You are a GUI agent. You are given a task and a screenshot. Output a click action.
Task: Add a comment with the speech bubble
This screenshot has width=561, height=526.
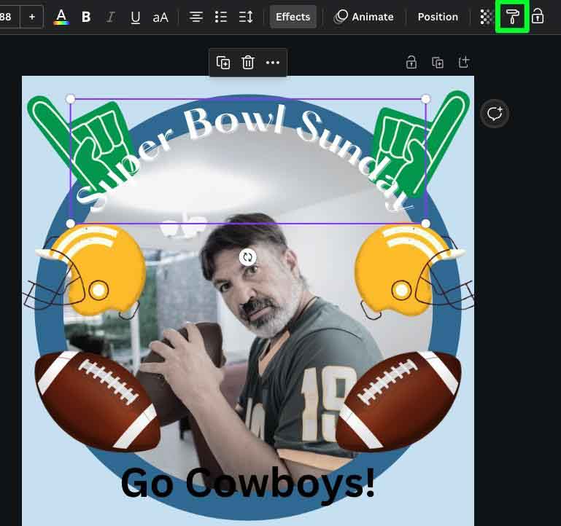pyautogui.click(x=495, y=114)
